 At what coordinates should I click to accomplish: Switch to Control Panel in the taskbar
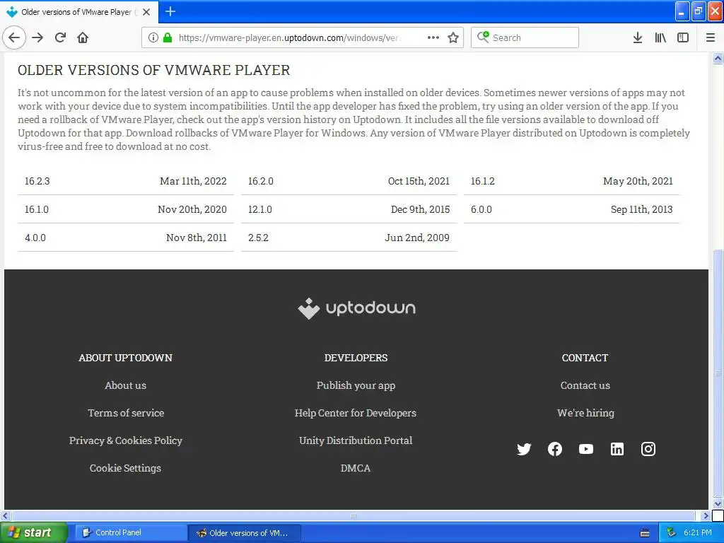click(129, 532)
